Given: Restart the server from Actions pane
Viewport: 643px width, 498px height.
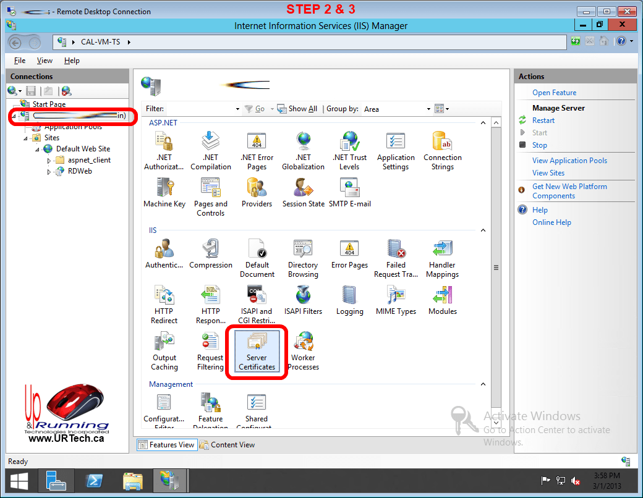Looking at the screenshot, I should (x=543, y=120).
